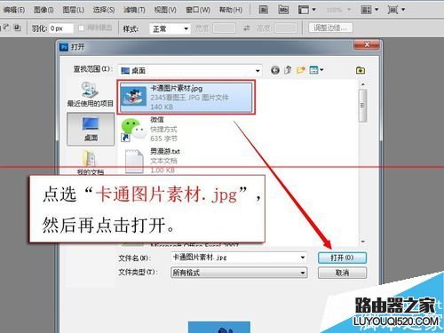
Task: Click the Open (打开) button
Action: tap(342, 258)
